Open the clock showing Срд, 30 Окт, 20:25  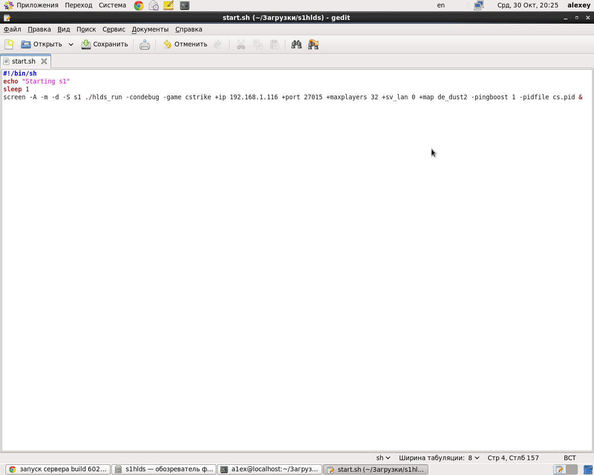528,5
